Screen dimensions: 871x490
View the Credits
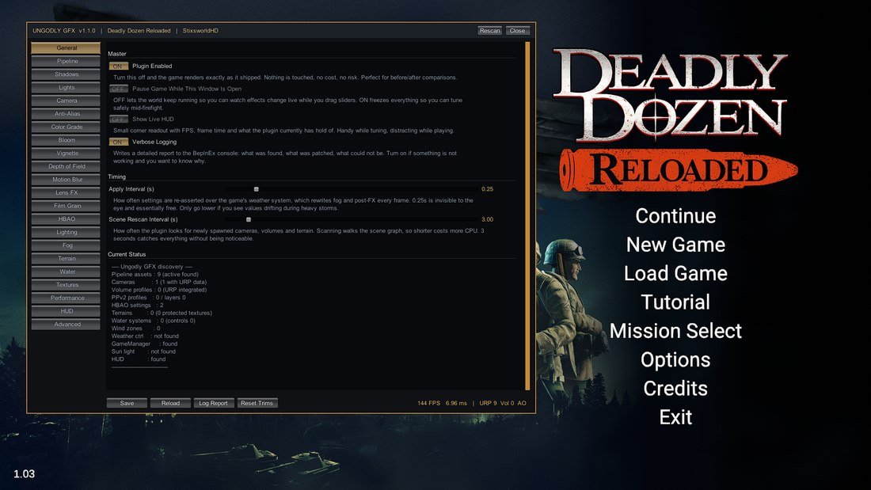[x=675, y=389]
